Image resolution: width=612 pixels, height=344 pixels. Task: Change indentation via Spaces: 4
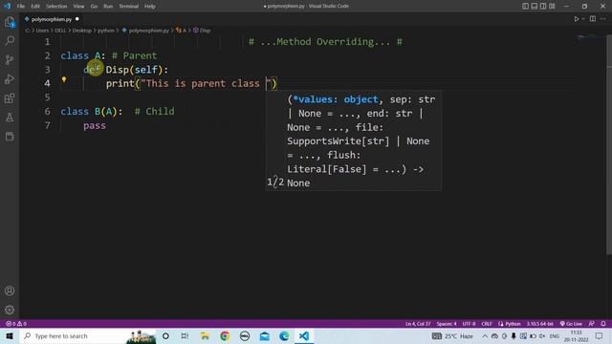coord(447,324)
